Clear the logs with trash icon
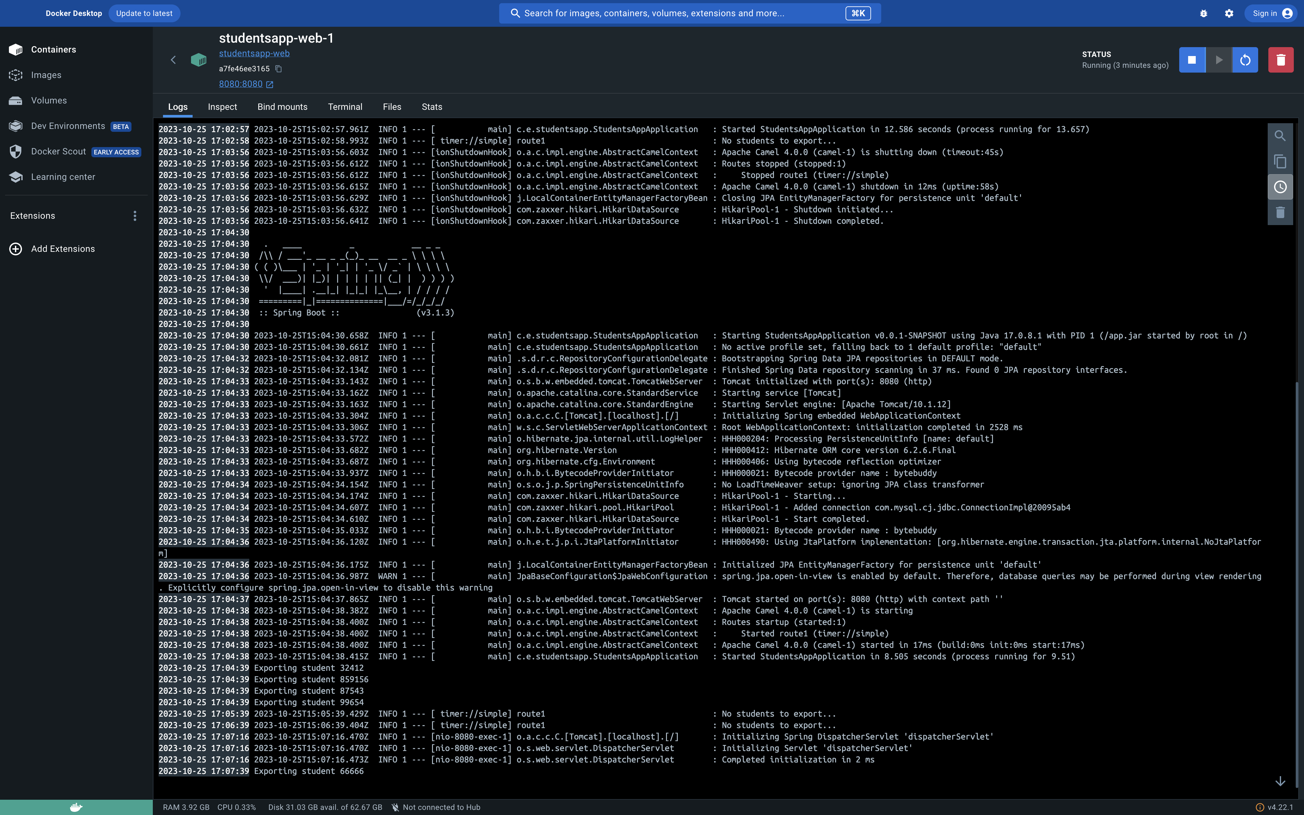This screenshot has height=815, width=1304. [1280, 212]
